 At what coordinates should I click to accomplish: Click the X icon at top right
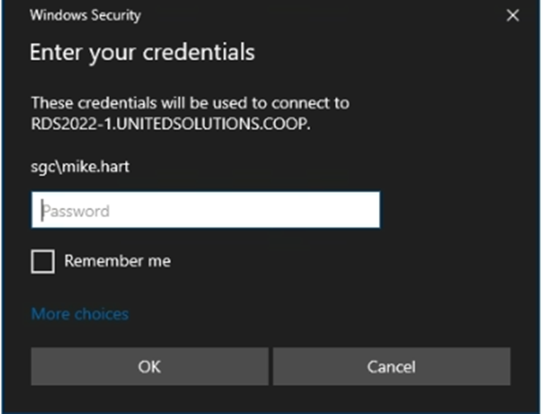512,16
